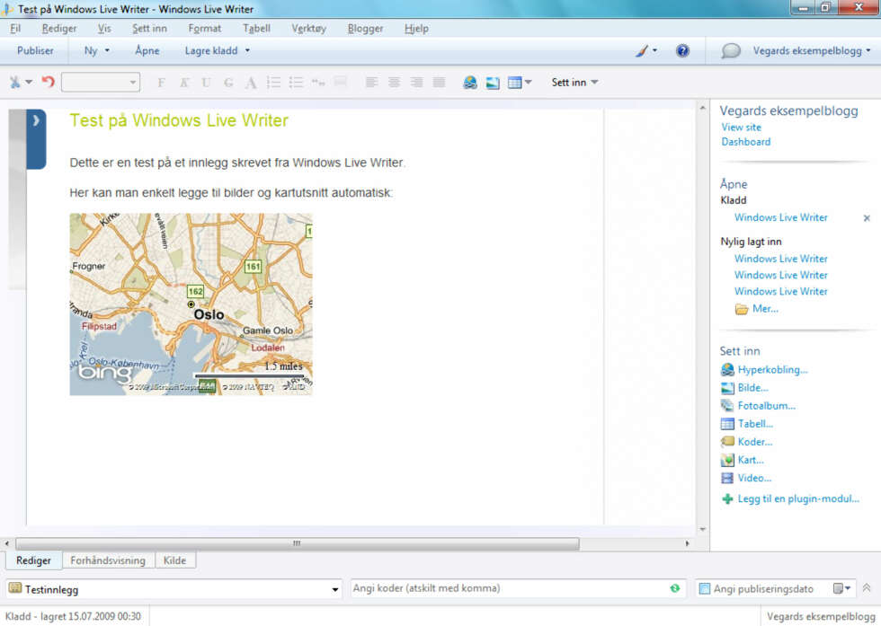Open the Sett inn toolbar dropdown
881x626 pixels.
point(574,83)
